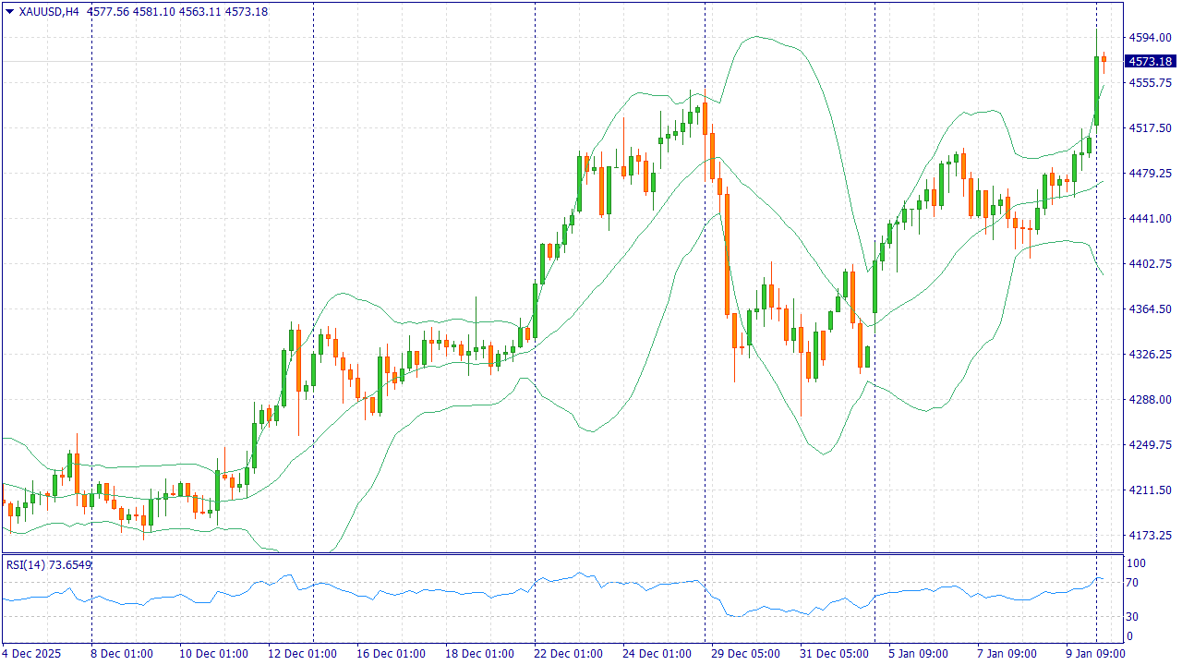This screenshot has height=665, width=1182.
Task: Click the 4 Dec 2025 date label
Action: 31,654
